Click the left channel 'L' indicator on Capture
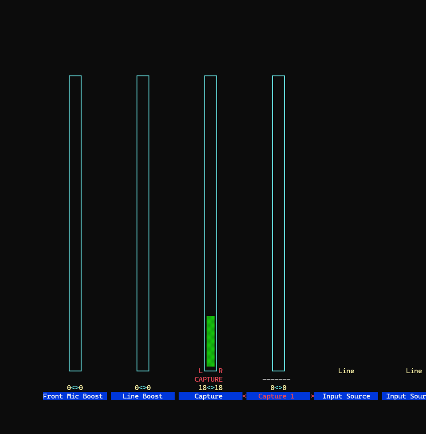 [200, 371]
